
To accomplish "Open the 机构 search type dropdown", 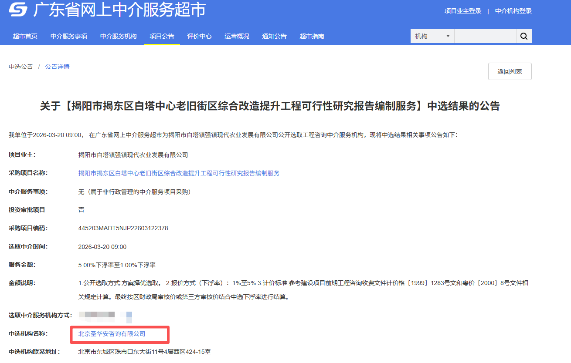I will 432,36.
